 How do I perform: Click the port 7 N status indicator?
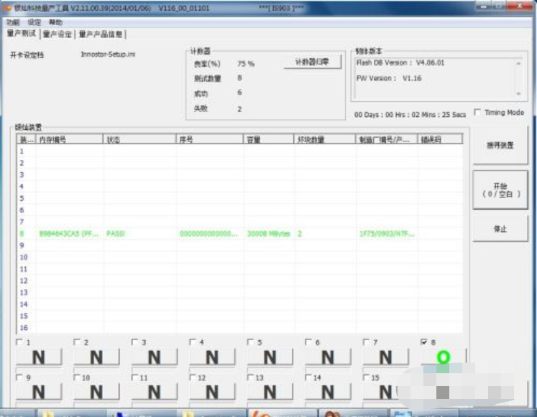[x=385, y=357]
